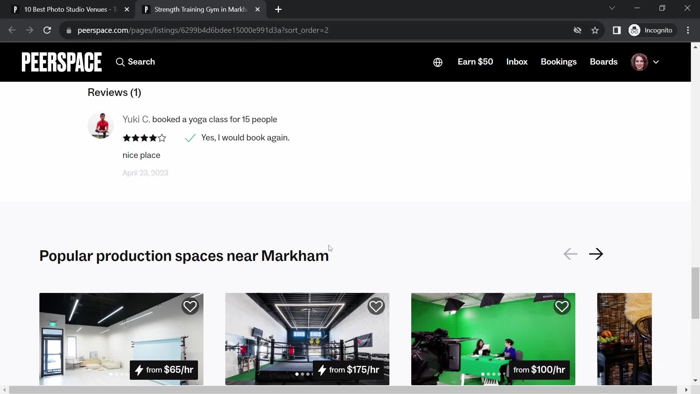Open the white studio listing thumbnail
Screen dimensions: 700x394
pos(121,339)
